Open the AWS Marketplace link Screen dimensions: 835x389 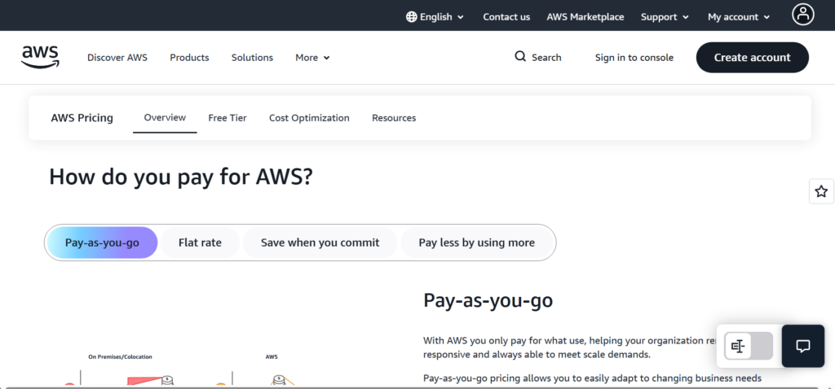coord(585,17)
